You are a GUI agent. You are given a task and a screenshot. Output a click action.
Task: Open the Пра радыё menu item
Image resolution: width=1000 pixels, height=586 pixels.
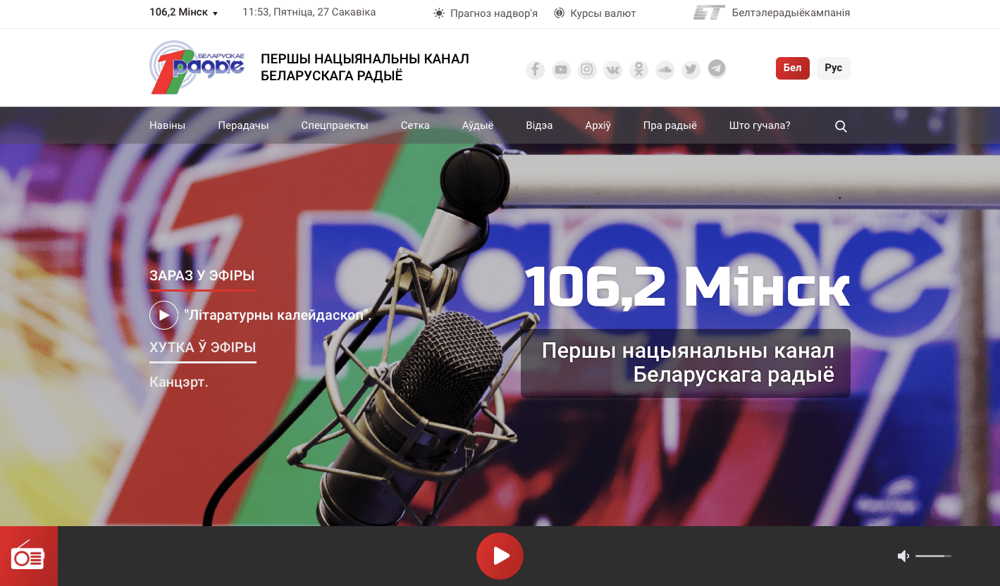pos(669,125)
